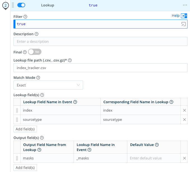The image size is (190, 172).
Task: Click the Corresponding Field Name in Lookup help icon
Action: [171, 102]
